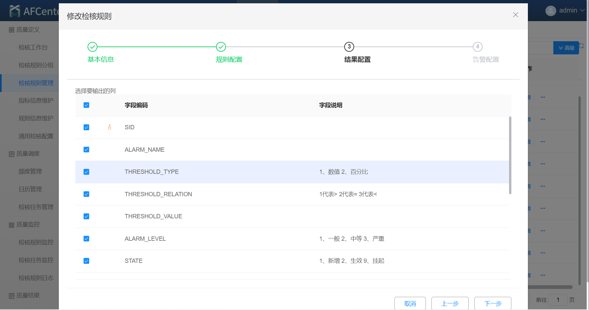
Task: Toggle the select-all header checkbox
Action: [x=87, y=105]
